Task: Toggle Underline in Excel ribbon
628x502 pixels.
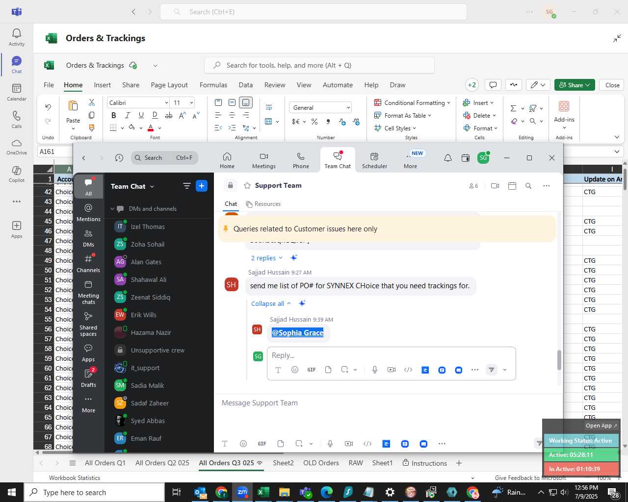Action: [x=141, y=115]
